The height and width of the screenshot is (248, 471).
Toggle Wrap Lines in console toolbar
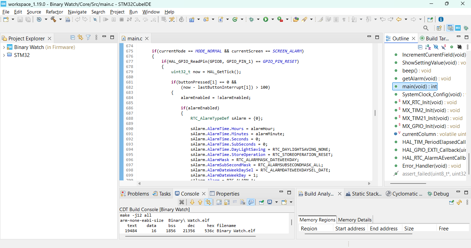coord(235,202)
